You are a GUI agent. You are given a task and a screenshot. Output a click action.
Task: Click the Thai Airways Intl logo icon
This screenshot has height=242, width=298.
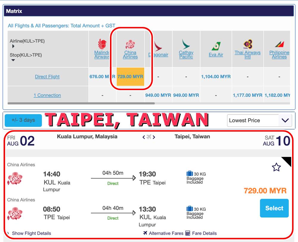(x=248, y=44)
